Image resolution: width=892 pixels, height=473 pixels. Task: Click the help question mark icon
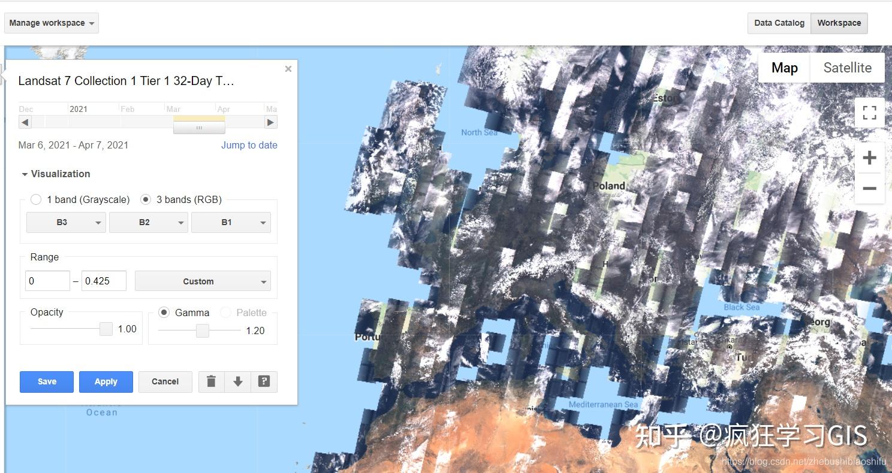(264, 381)
